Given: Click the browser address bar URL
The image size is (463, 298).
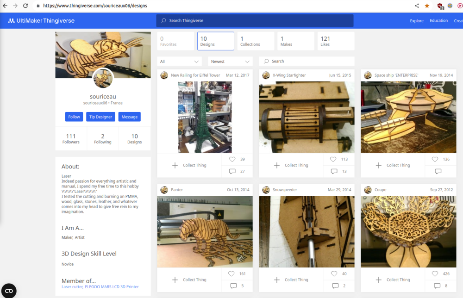Looking at the screenshot, I should coord(95,6).
